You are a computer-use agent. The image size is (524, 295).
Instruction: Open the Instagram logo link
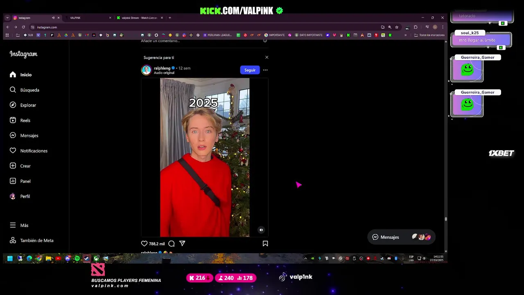click(23, 54)
